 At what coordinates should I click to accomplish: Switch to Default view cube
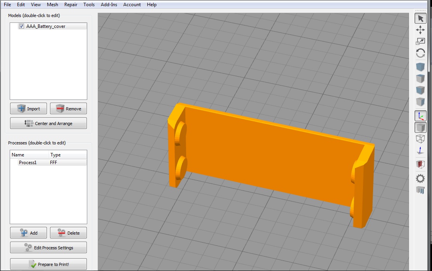pyautogui.click(x=420, y=67)
